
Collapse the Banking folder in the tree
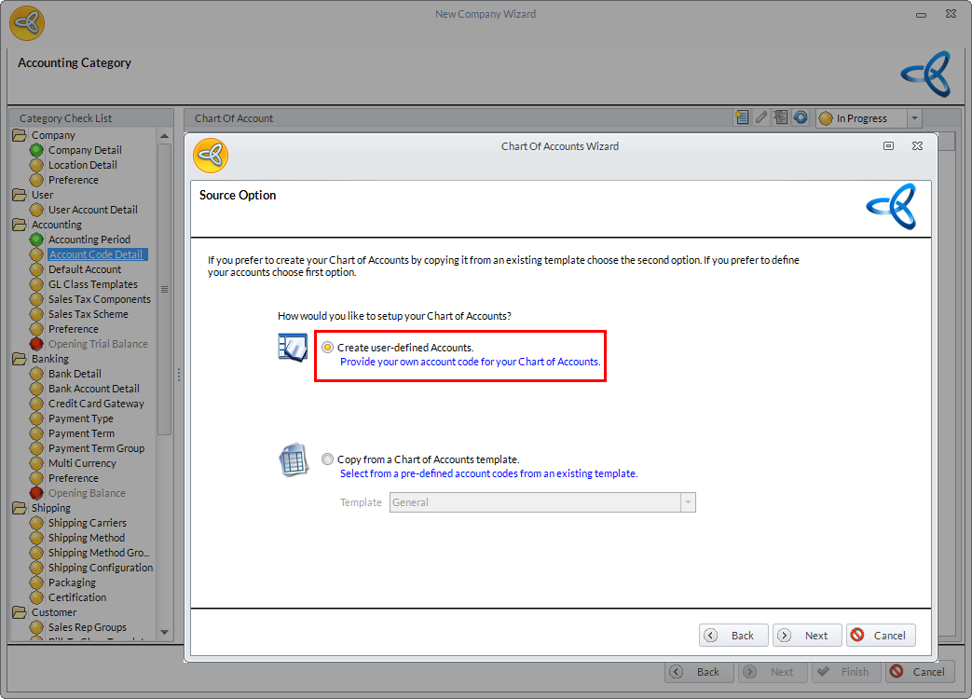20,359
